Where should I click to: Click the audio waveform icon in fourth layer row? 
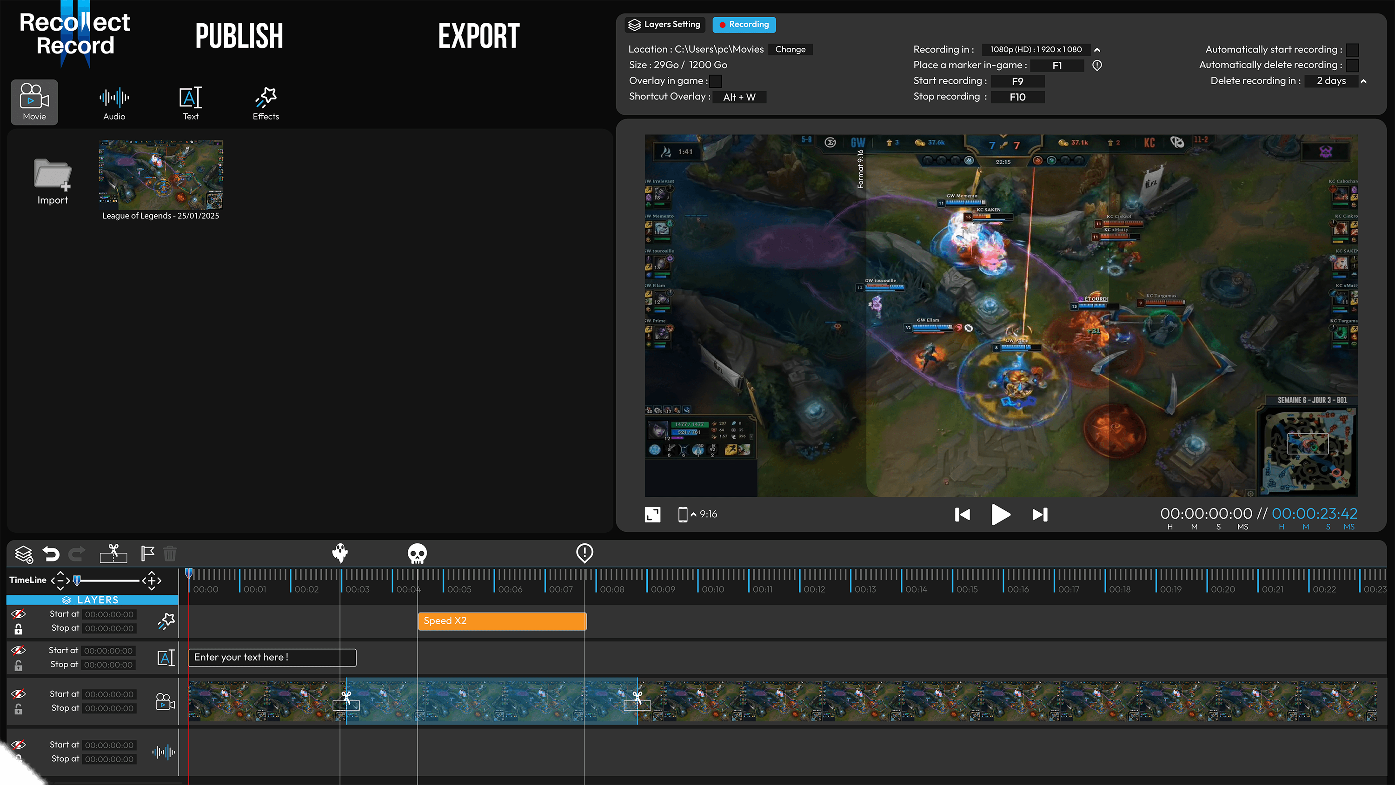[164, 752]
